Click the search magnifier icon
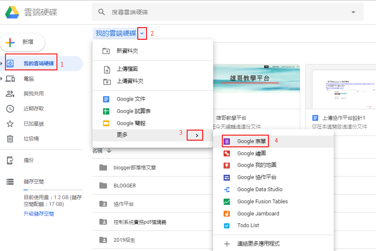The height and width of the screenshot is (251, 376). click(x=101, y=12)
